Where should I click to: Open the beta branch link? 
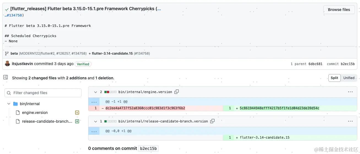pos(14,54)
